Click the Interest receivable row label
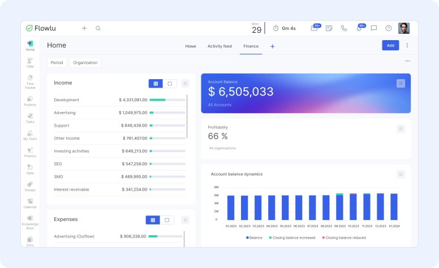Screen dimensions: 439x268 click(x=71, y=189)
